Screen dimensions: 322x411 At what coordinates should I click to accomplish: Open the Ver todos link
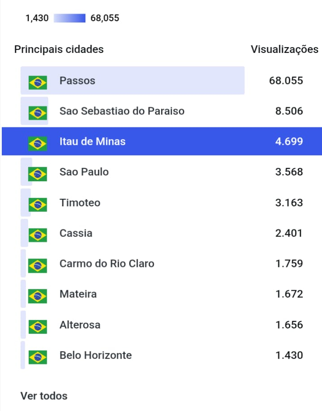pyautogui.click(x=44, y=396)
